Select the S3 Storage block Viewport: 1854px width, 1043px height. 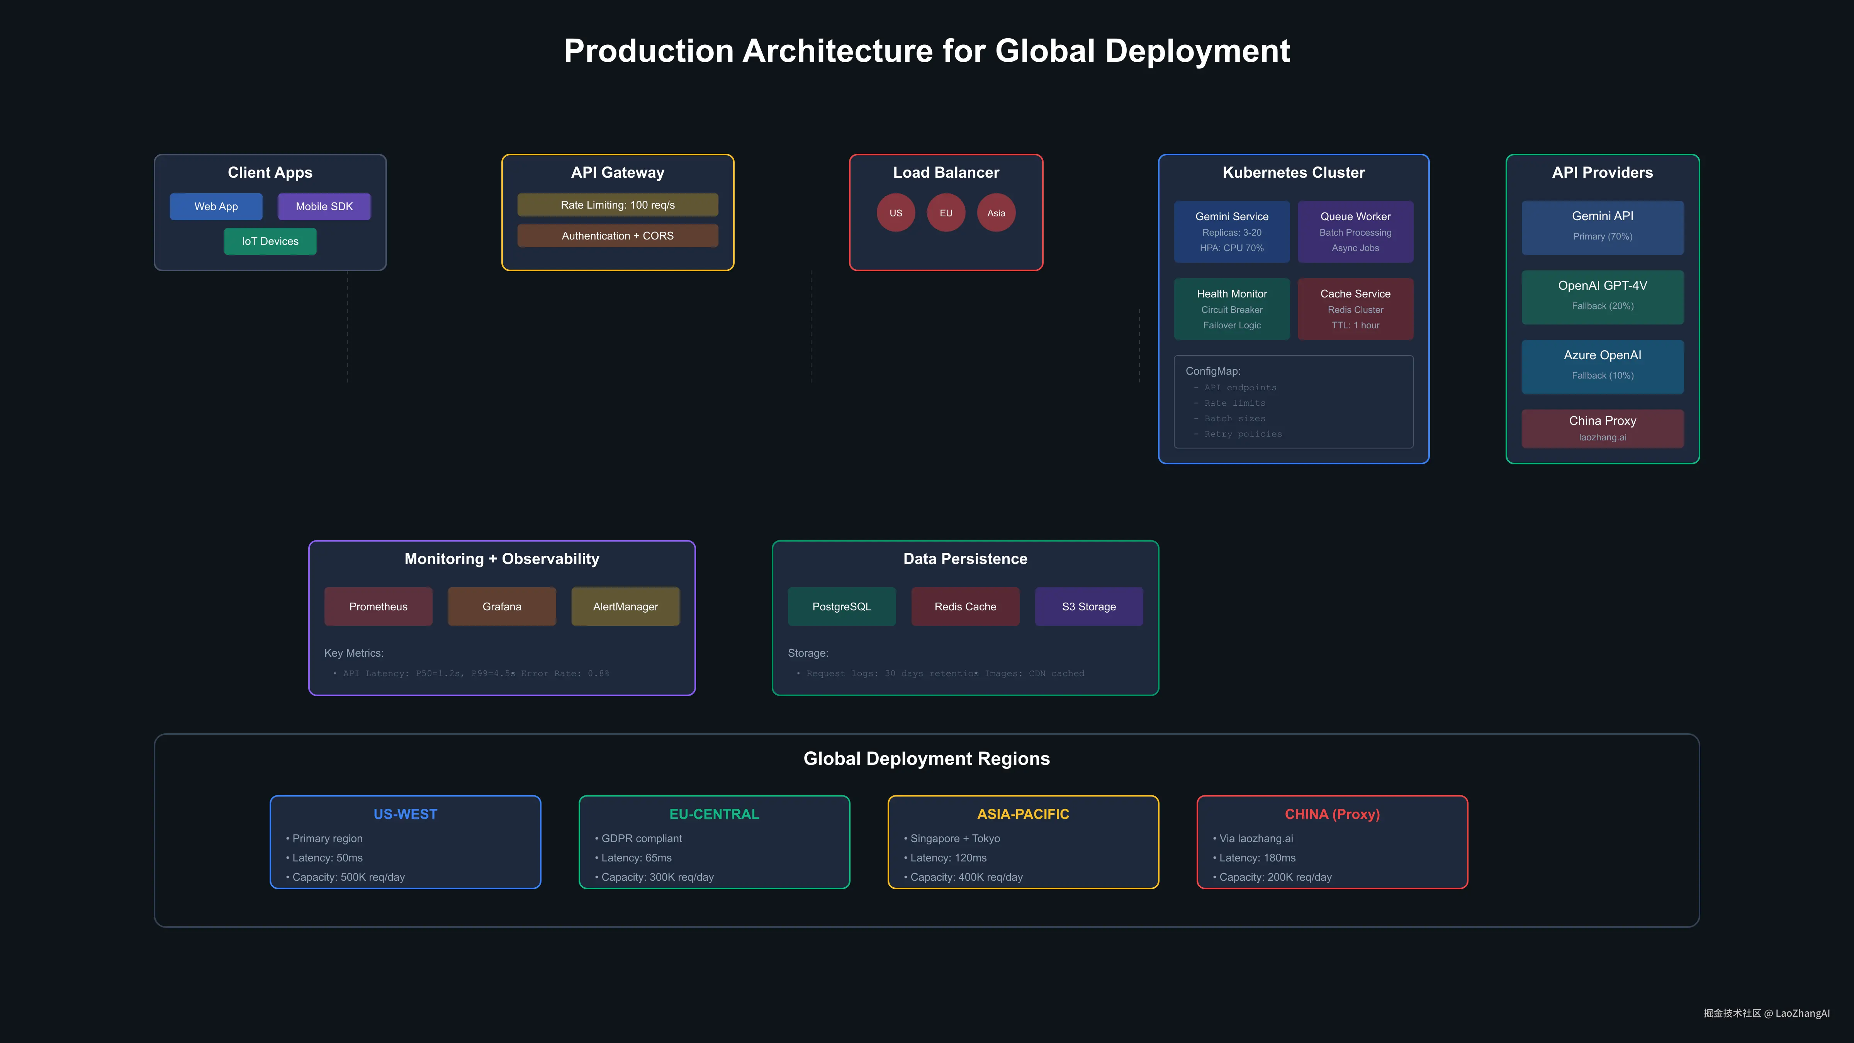pyautogui.click(x=1089, y=606)
